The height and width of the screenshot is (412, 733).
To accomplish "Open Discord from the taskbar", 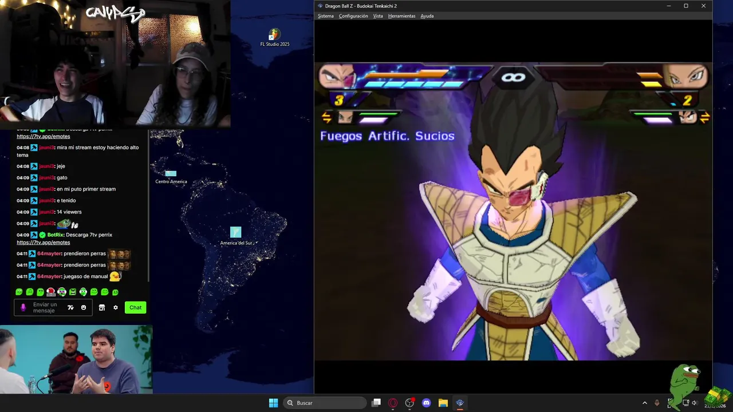I will [426, 403].
